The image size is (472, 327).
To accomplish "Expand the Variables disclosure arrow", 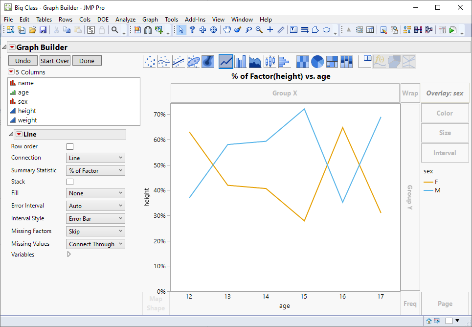I will [69, 254].
